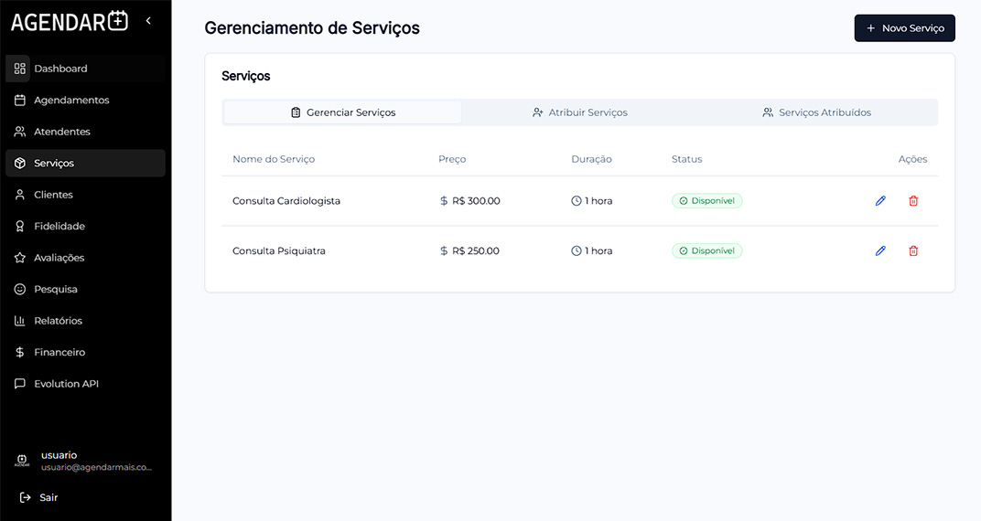Click the Atribuir Serviços user-plus icon
This screenshot has width=981, height=521.
pos(537,112)
